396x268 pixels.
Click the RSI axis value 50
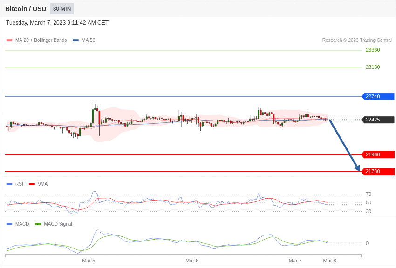[369, 202]
